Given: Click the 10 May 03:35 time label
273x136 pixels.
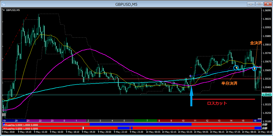Looking at the screenshot, I should (185, 132).
